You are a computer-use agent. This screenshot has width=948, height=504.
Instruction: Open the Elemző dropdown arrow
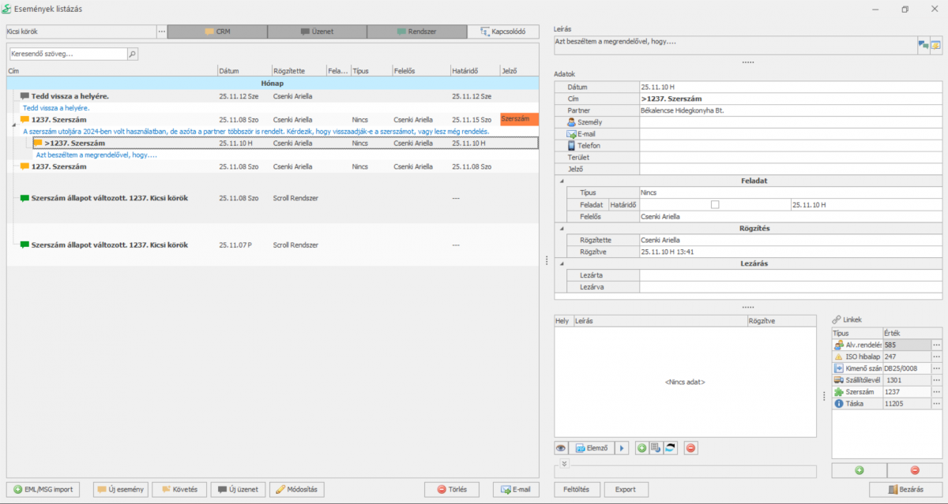(x=622, y=448)
